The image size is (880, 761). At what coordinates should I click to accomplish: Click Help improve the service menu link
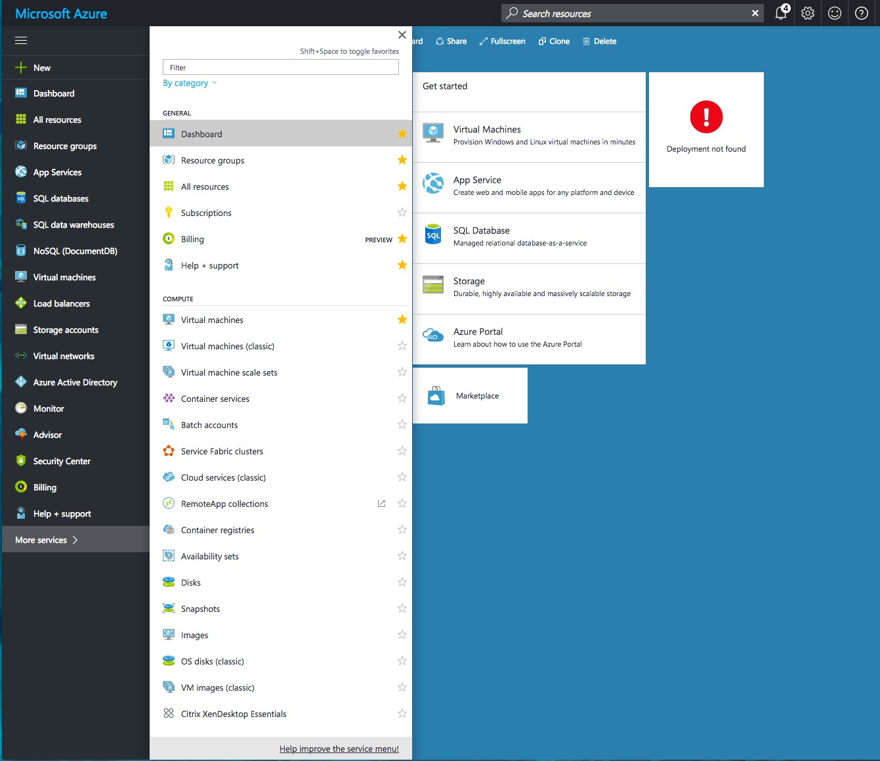[339, 749]
